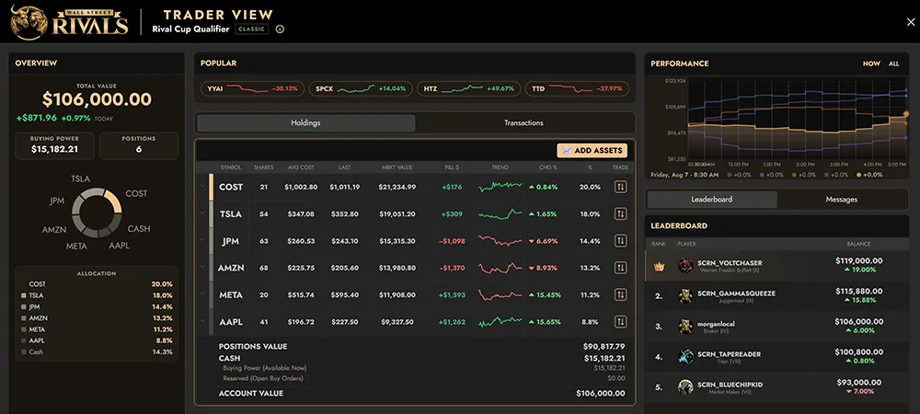
Task: Select NOW in the Performance panel
Action: tap(871, 63)
